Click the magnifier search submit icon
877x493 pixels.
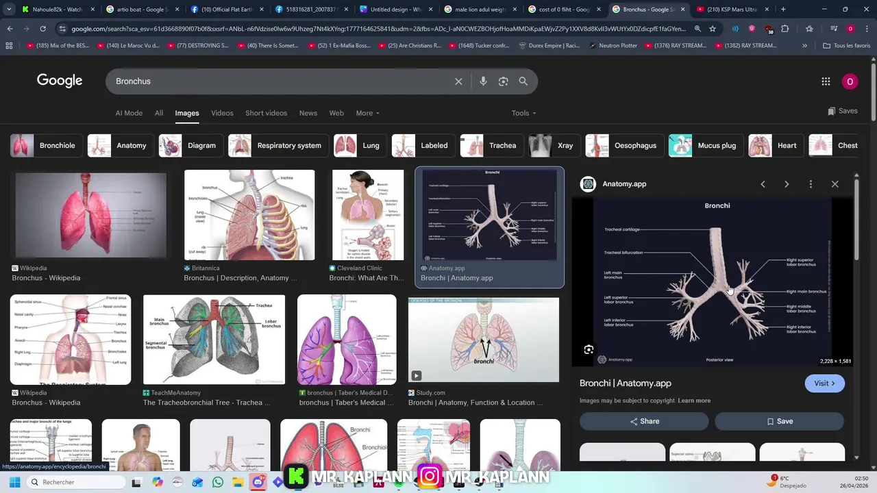tap(523, 81)
